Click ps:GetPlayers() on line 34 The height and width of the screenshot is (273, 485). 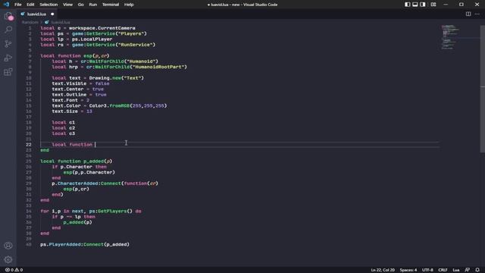[111, 211]
